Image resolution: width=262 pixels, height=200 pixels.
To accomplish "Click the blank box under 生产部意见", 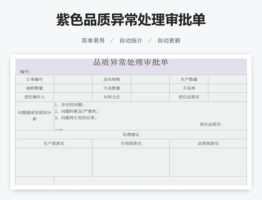I will click(54, 162).
